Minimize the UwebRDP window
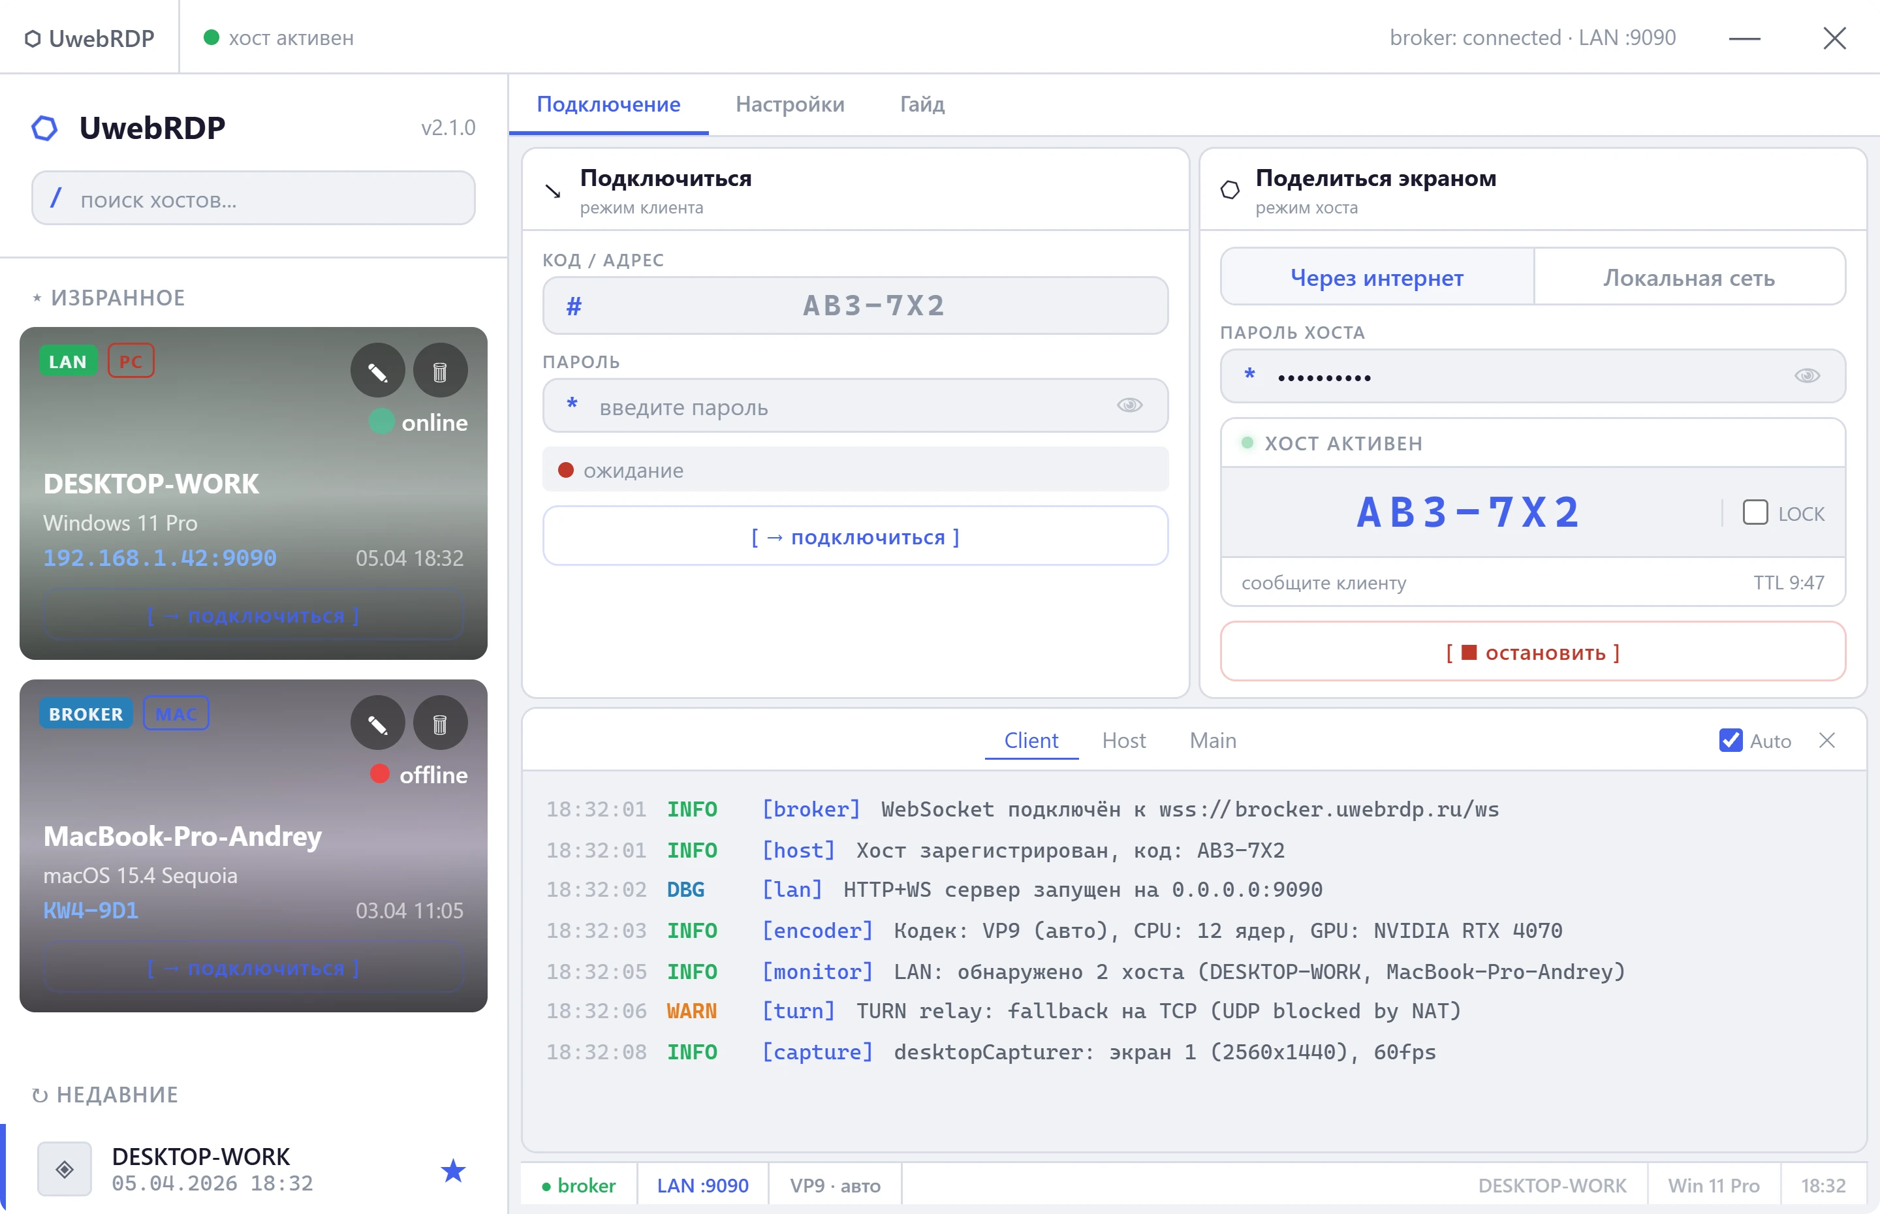The image size is (1880, 1214). pyautogui.click(x=1744, y=38)
